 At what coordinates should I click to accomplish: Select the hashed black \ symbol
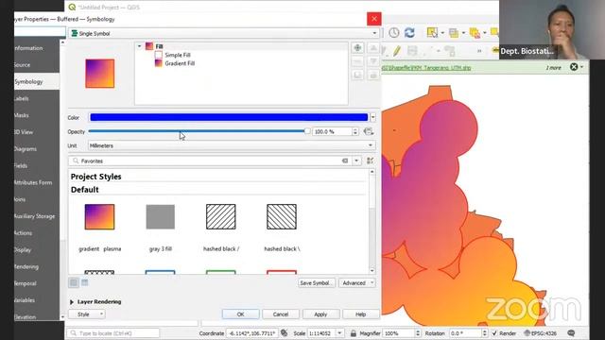coord(282,228)
